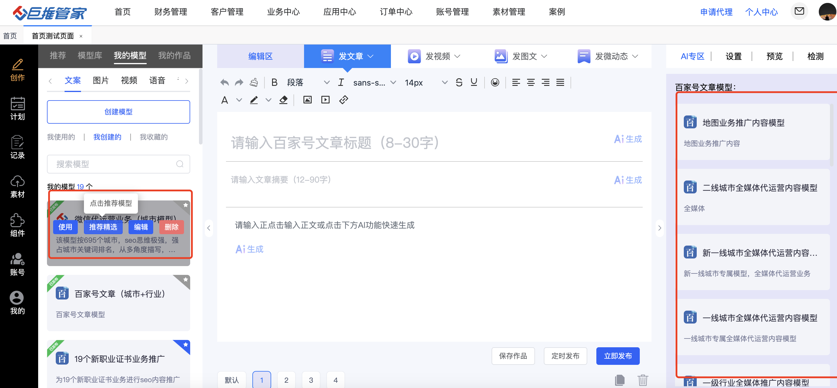The height and width of the screenshot is (388, 837).
Task: Open the highlighter color dropdown arrow
Action: (x=268, y=100)
